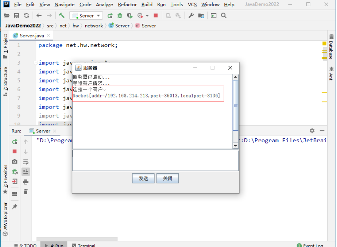The image size is (337, 247).
Task: Open the TODO tool tab
Action: pyautogui.click(x=25, y=245)
